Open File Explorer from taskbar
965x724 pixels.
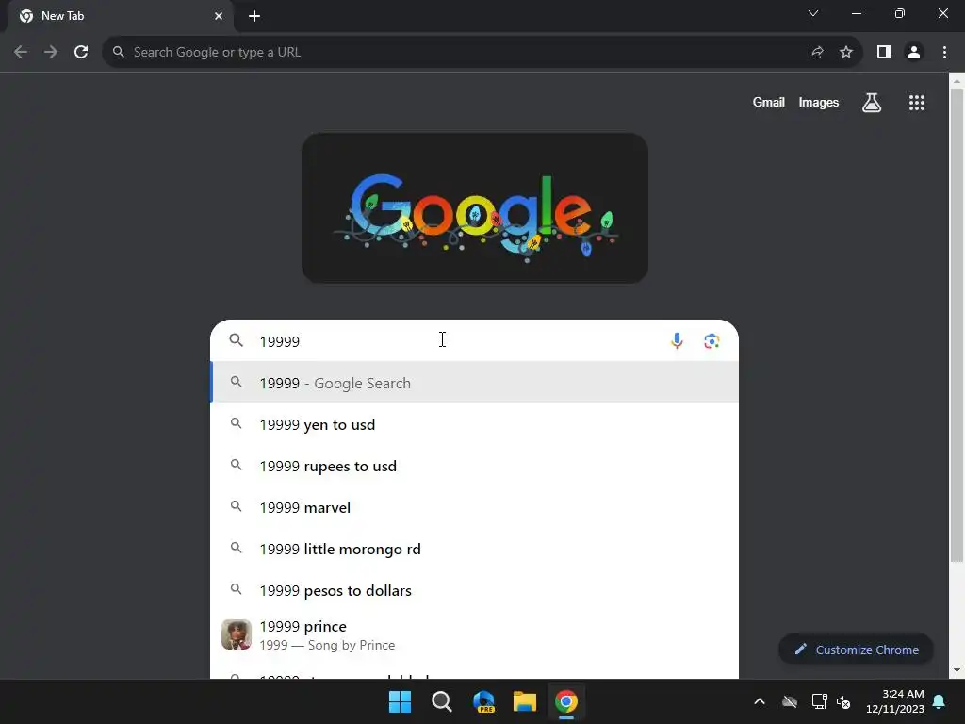[x=525, y=701]
